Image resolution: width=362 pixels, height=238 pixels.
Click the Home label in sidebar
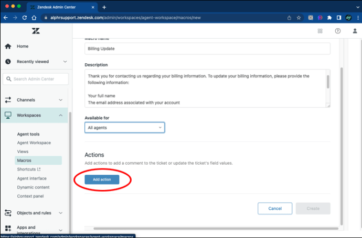(x=23, y=46)
